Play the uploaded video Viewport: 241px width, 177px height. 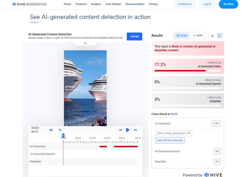pos(128,130)
